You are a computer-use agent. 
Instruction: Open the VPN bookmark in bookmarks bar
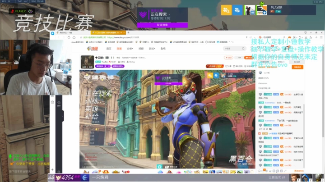coord(178,42)
